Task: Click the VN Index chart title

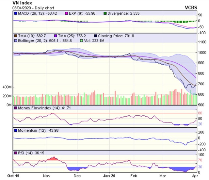Action: [x=23, y=3]
